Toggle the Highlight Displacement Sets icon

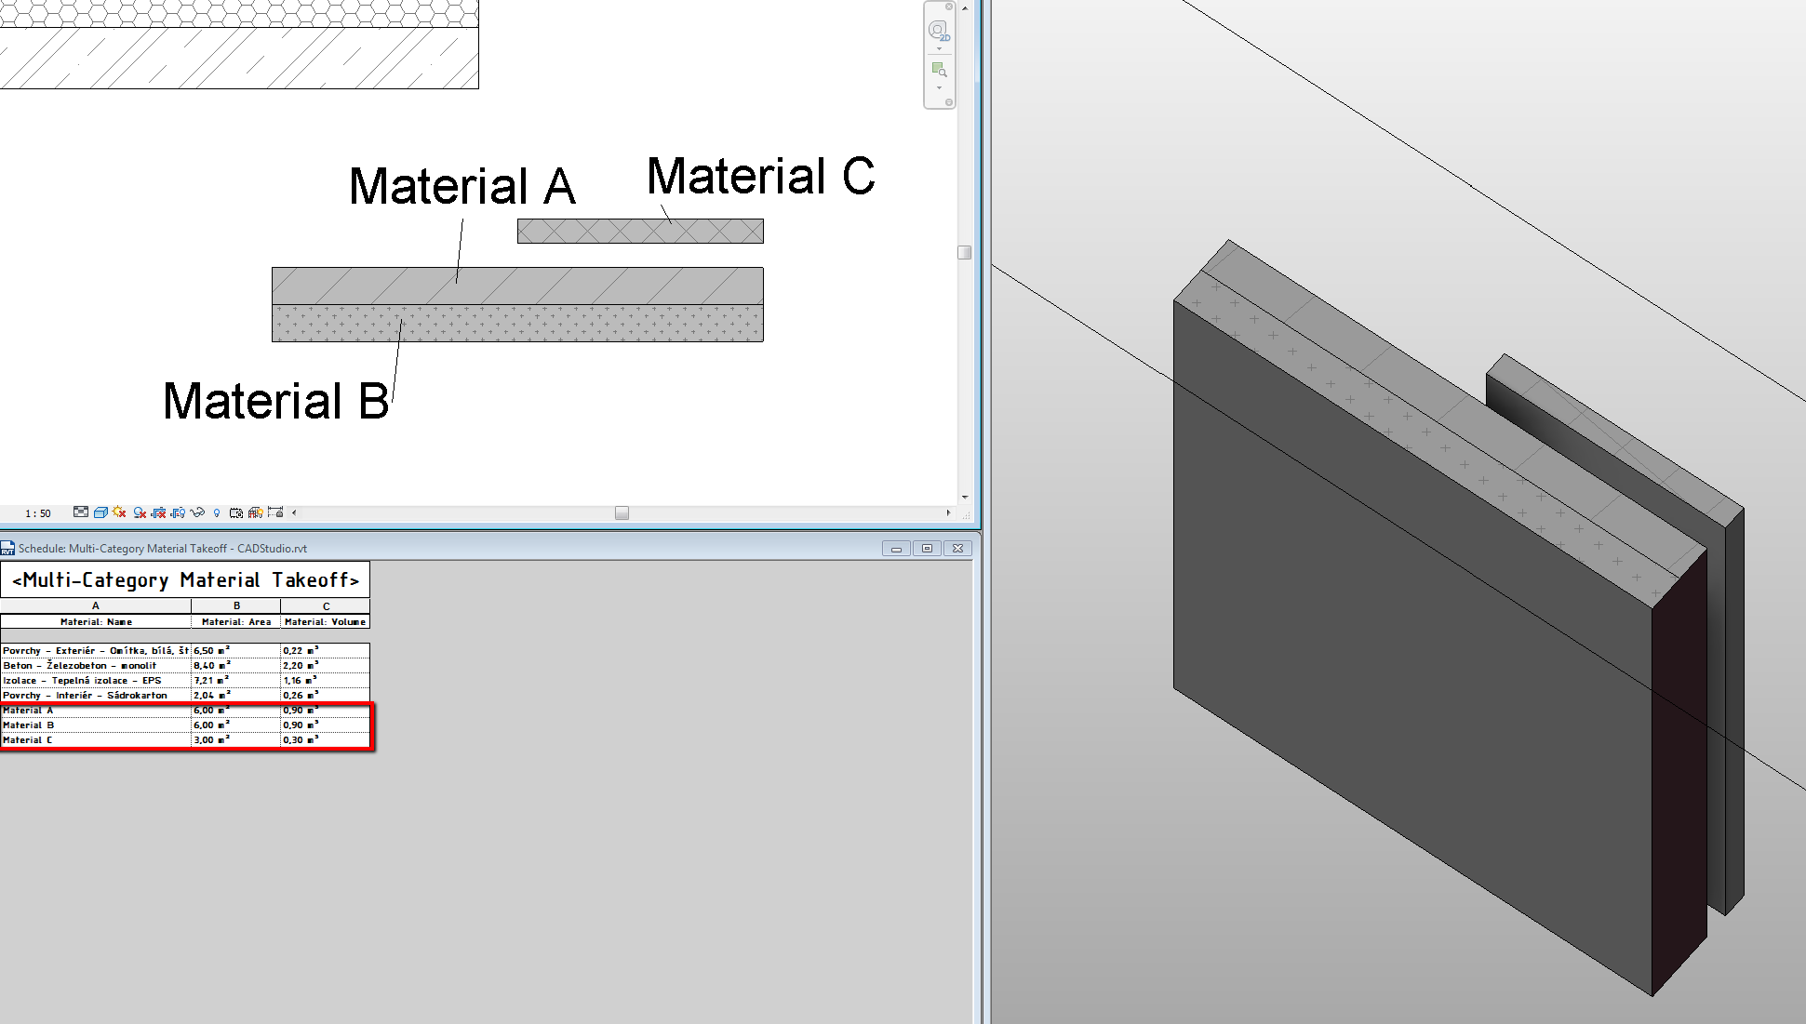[256, 512]
